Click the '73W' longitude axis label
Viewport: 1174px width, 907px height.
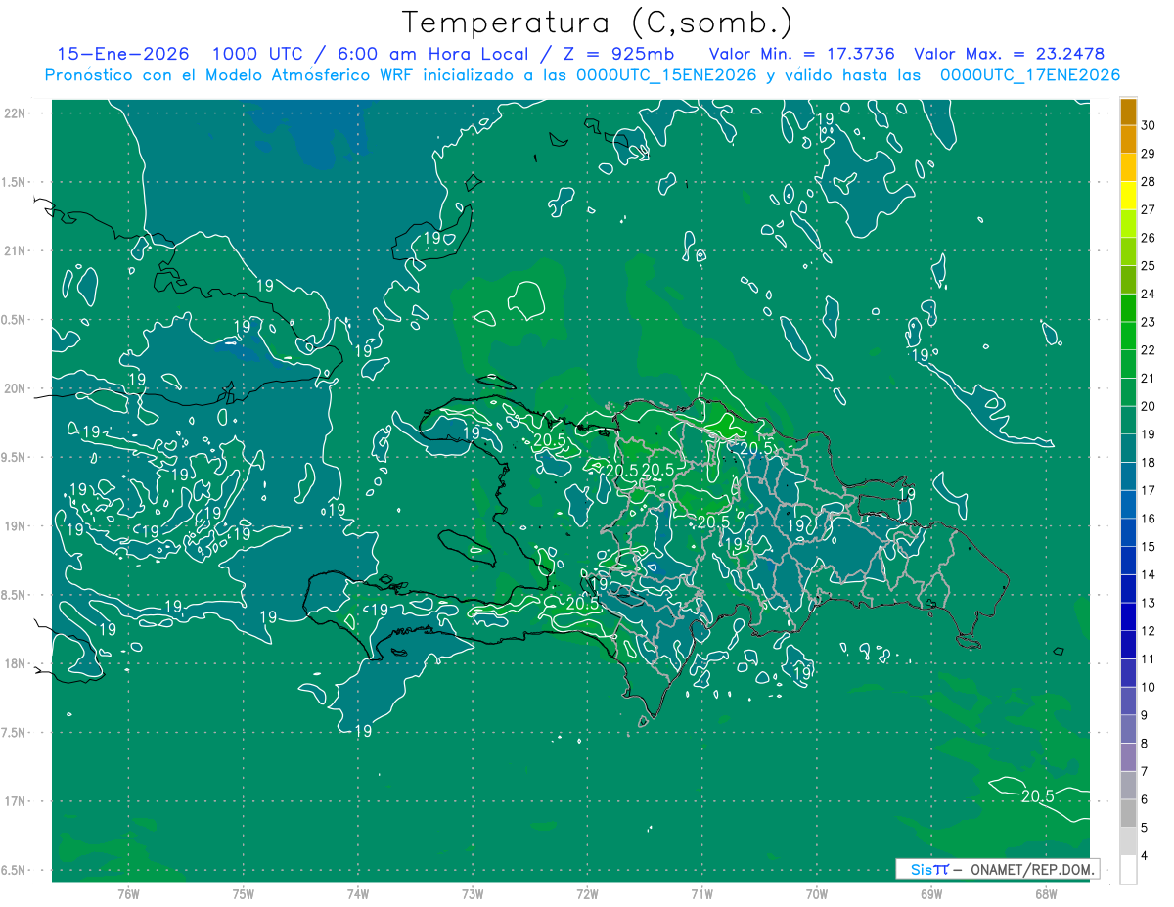point(473,893)
